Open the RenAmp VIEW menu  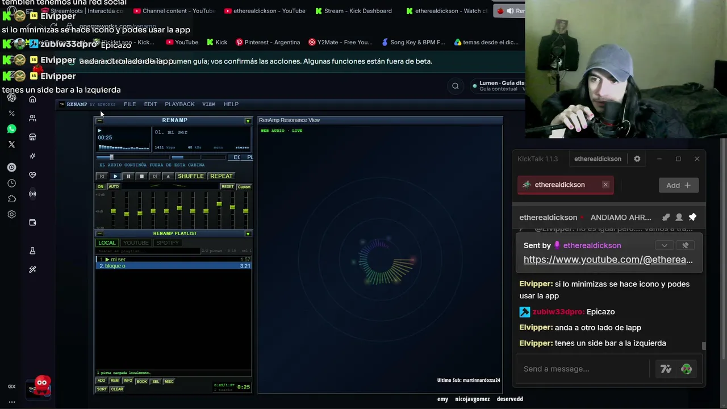click(208, 104)
